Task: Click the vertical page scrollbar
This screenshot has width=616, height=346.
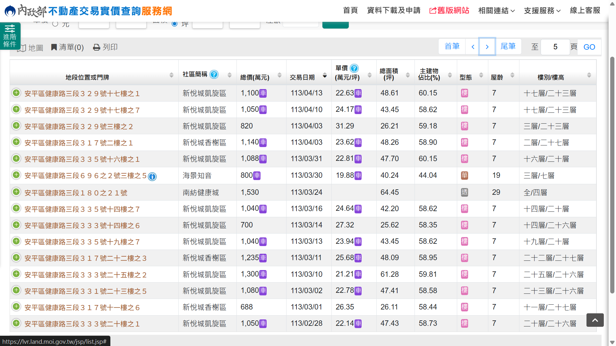Action: coord(612,175)
